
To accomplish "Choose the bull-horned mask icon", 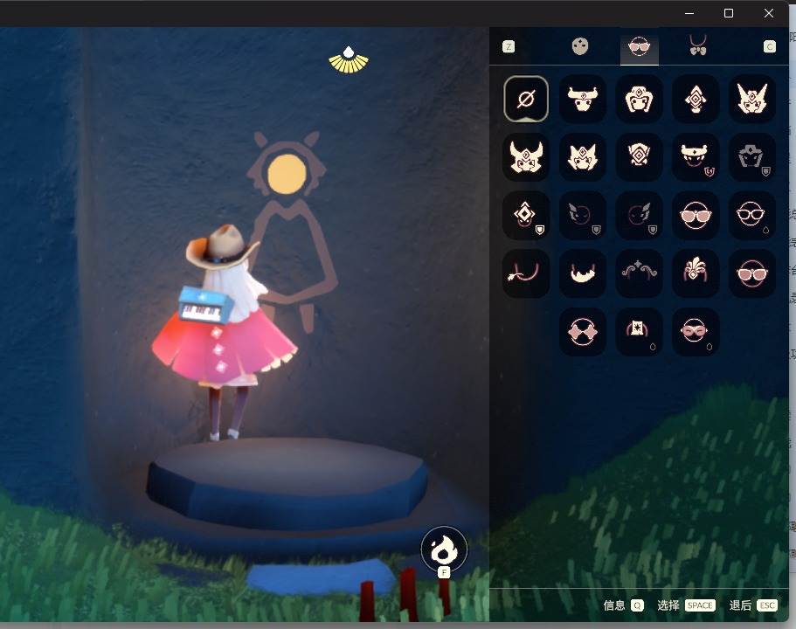I will tap(583, 99).
